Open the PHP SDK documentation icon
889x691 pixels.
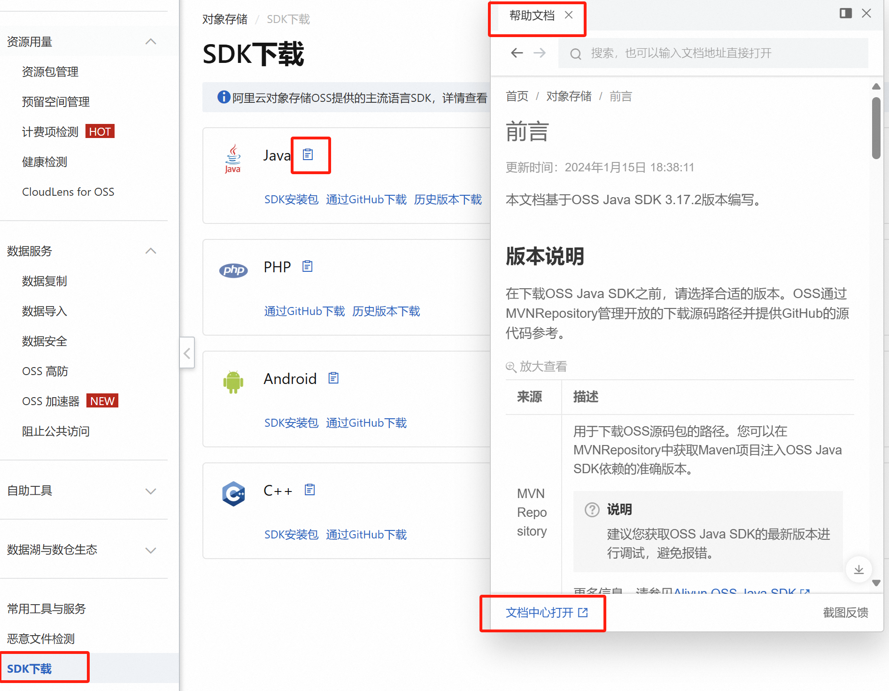(x=308, y=266)
